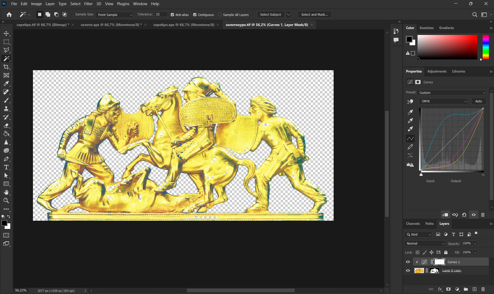Screen dimensions: 494x294
Task: Toggle Curves adjustment visibility in Properties
Action: point(473,215)
